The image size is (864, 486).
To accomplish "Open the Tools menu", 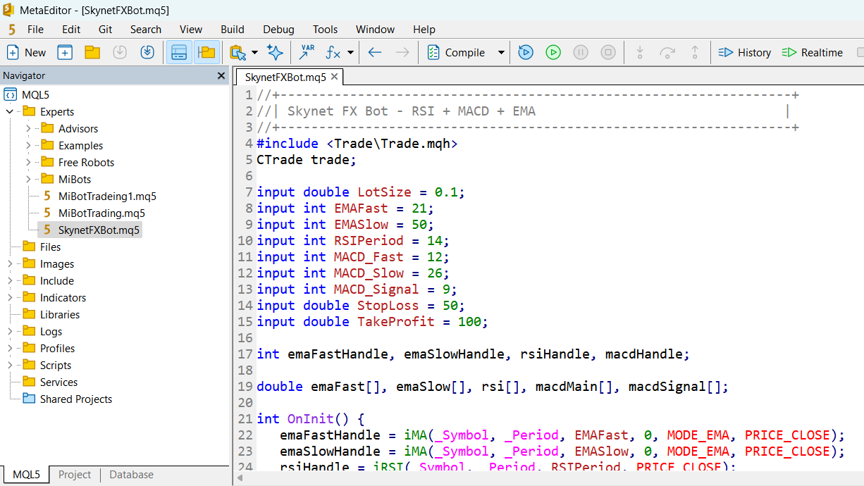I will point(326,30).
